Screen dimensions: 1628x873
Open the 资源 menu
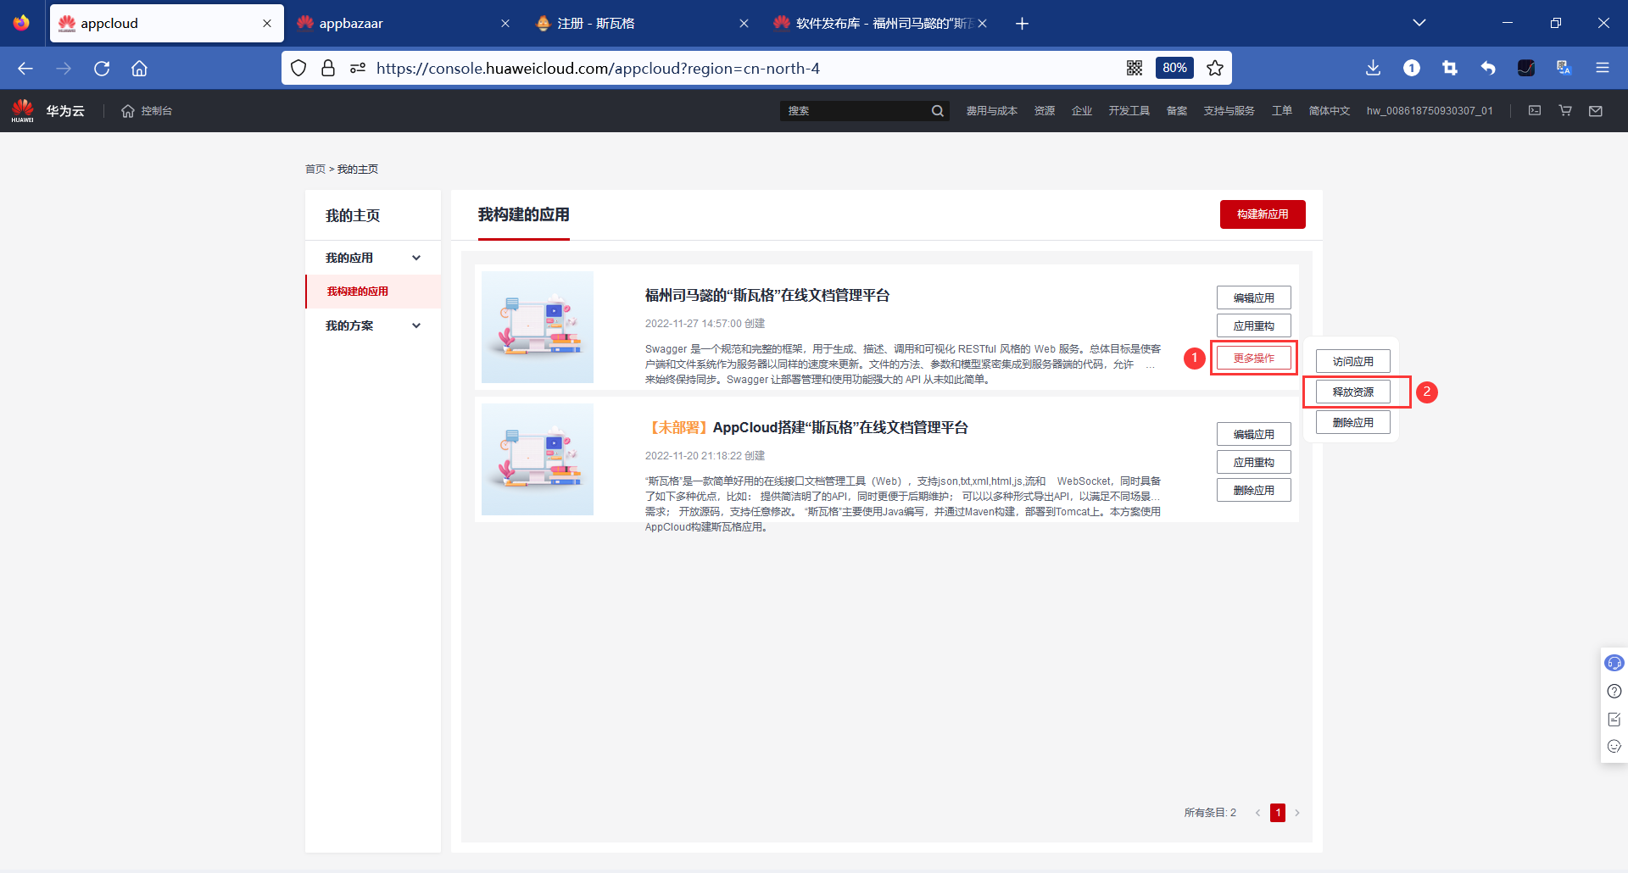[x=1045, y=111]
